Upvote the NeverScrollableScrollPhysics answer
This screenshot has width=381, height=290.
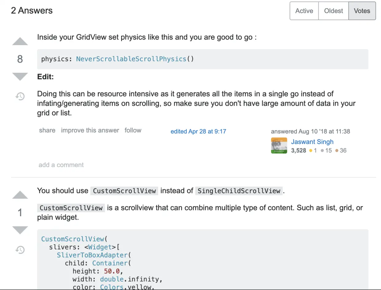20,42
